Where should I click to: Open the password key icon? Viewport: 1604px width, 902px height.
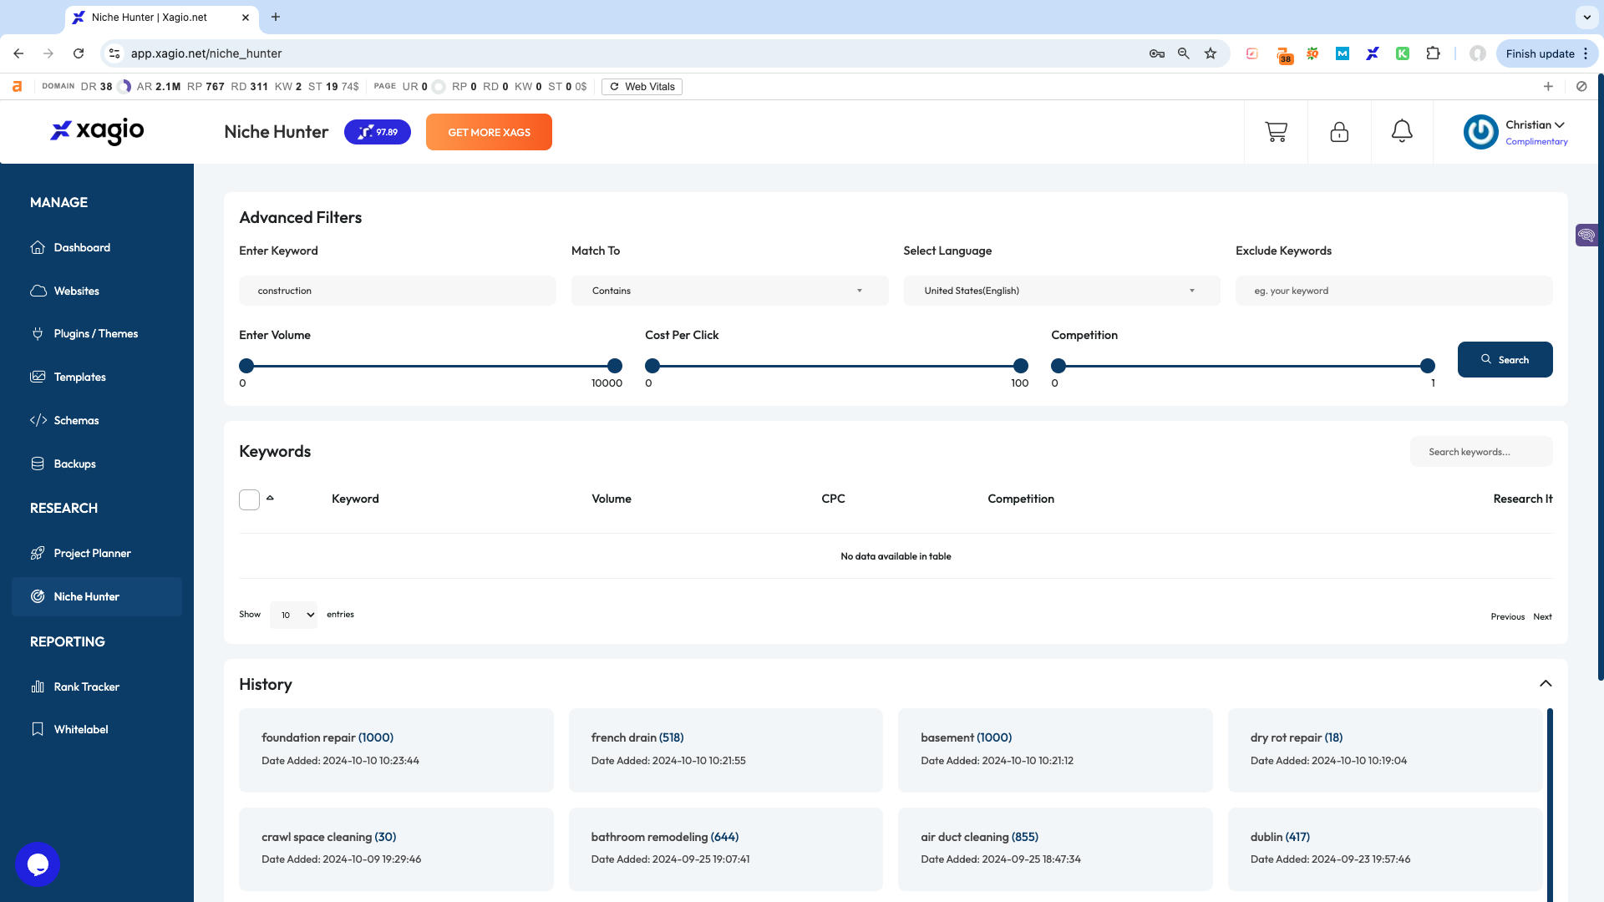1157,53
